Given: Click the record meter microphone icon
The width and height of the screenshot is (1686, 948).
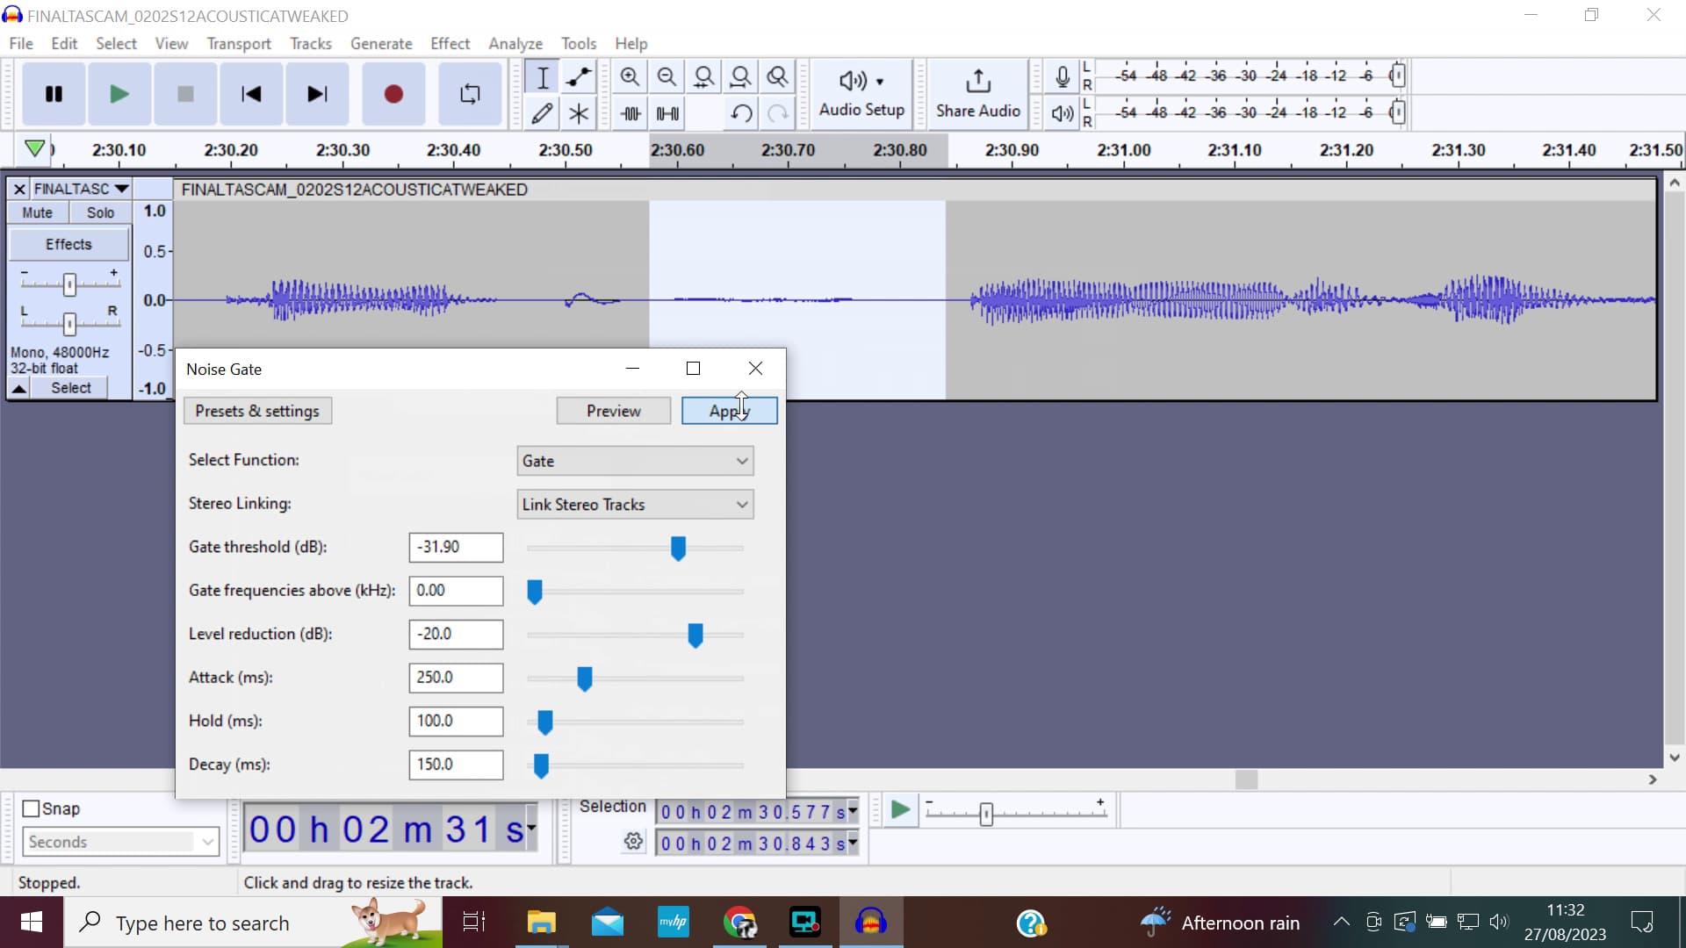Looking at the screenshot, I should pos(1063,77).
